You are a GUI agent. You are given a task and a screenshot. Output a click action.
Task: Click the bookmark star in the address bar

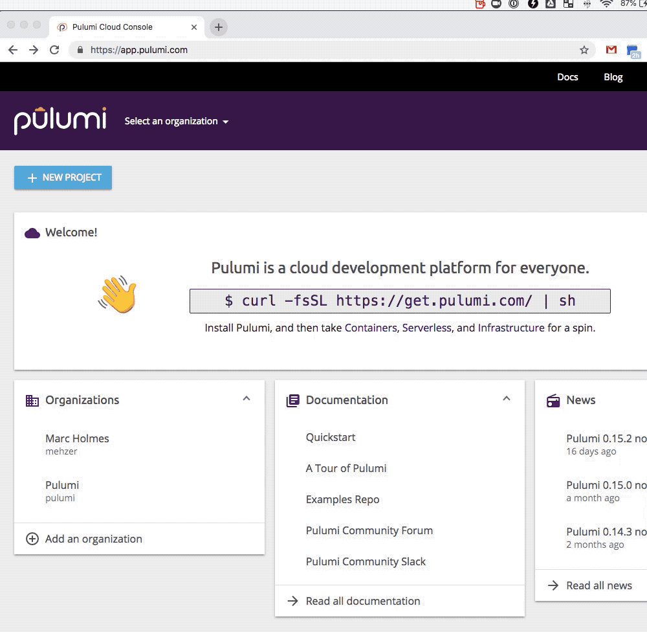click(584, 49)
